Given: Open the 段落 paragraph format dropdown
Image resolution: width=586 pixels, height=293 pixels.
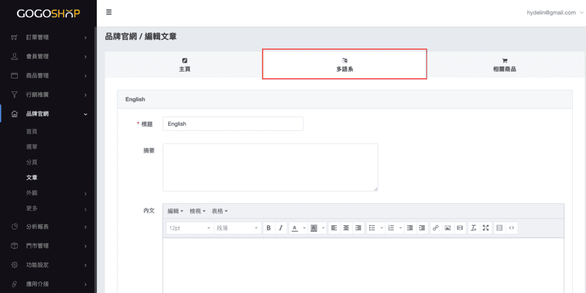Looking at the screenshot, I should pos(237,228).
